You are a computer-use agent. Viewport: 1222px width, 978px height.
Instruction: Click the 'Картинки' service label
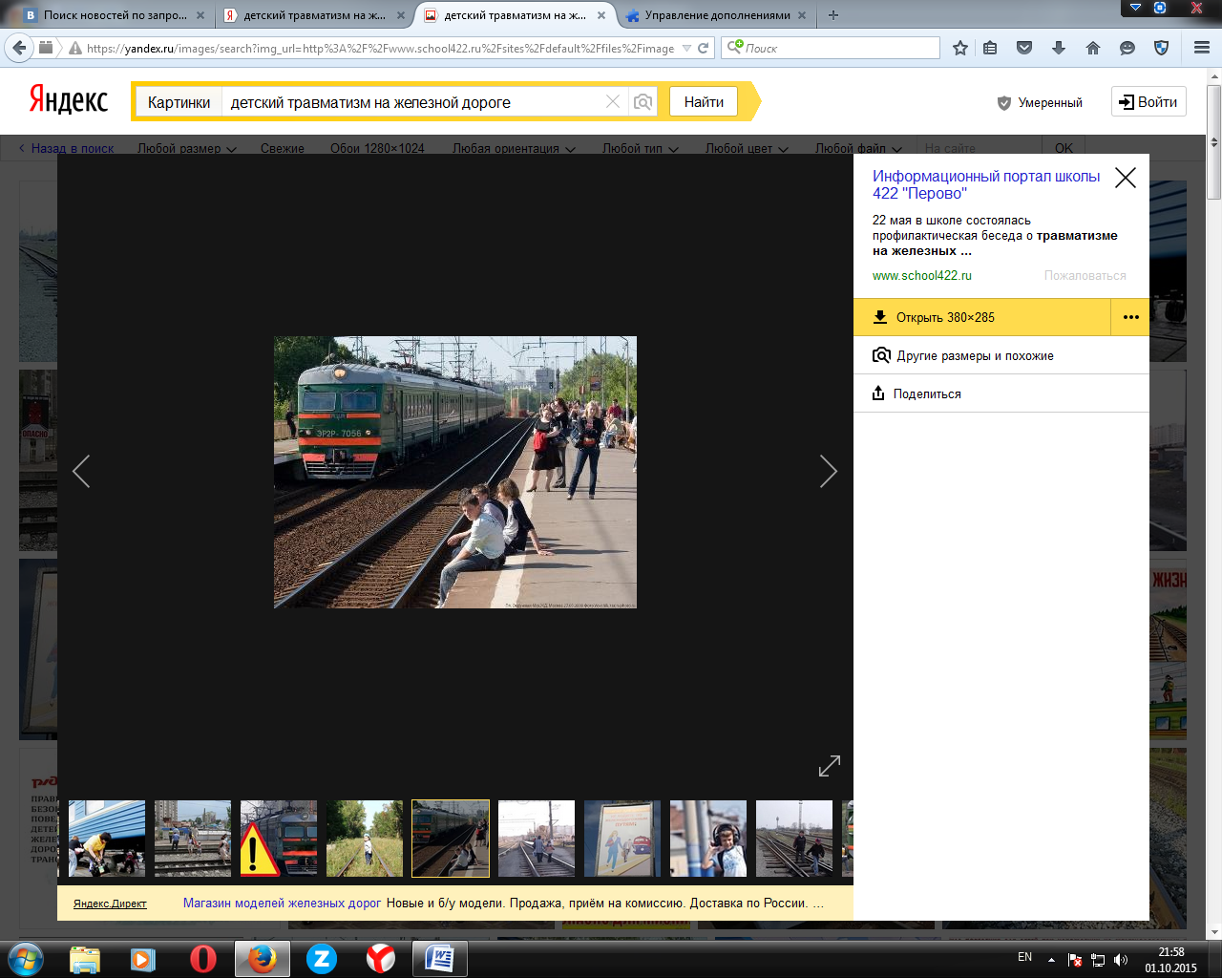click(179, 102)
